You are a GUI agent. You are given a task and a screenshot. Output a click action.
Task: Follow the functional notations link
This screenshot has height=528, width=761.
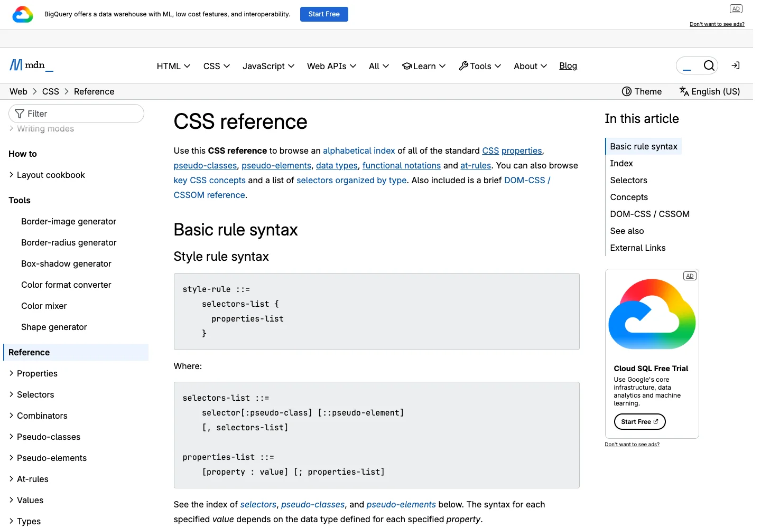[401, 165]
